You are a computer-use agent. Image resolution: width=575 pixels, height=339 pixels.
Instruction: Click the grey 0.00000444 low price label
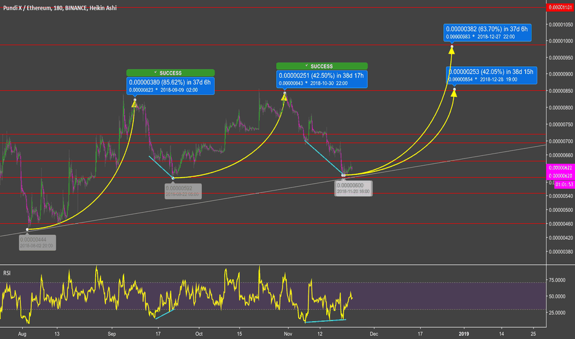38,243
